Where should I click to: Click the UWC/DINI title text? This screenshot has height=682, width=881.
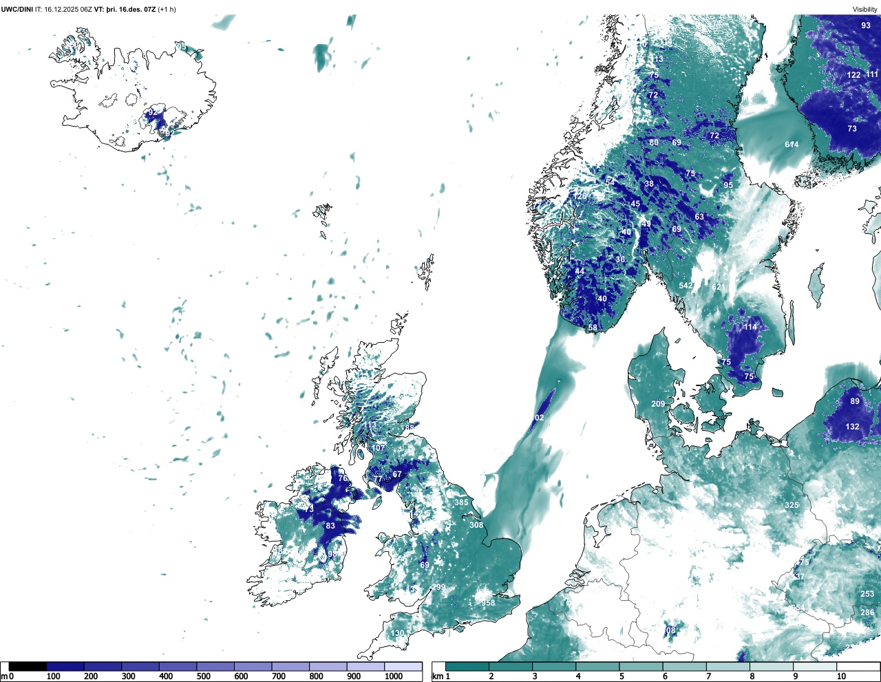(x=17, y=9)
